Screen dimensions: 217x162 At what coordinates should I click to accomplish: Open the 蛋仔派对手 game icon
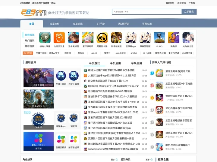(x=88, y=37)
